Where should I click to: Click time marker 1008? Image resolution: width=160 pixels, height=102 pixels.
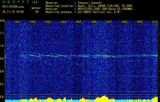pos(124,22)
